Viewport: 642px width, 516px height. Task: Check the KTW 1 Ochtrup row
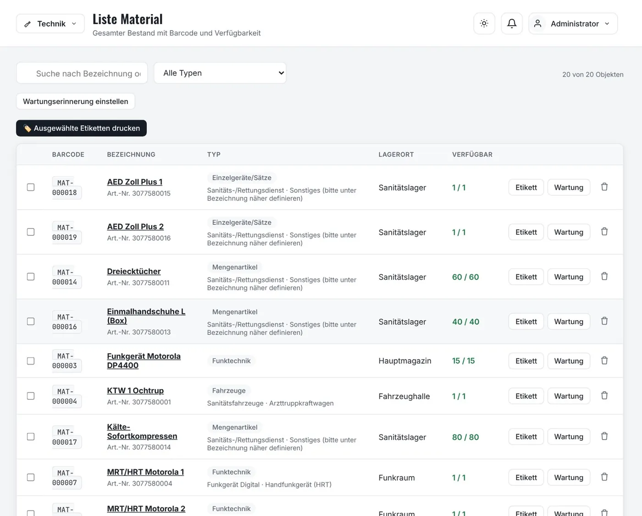click(31, 396)
